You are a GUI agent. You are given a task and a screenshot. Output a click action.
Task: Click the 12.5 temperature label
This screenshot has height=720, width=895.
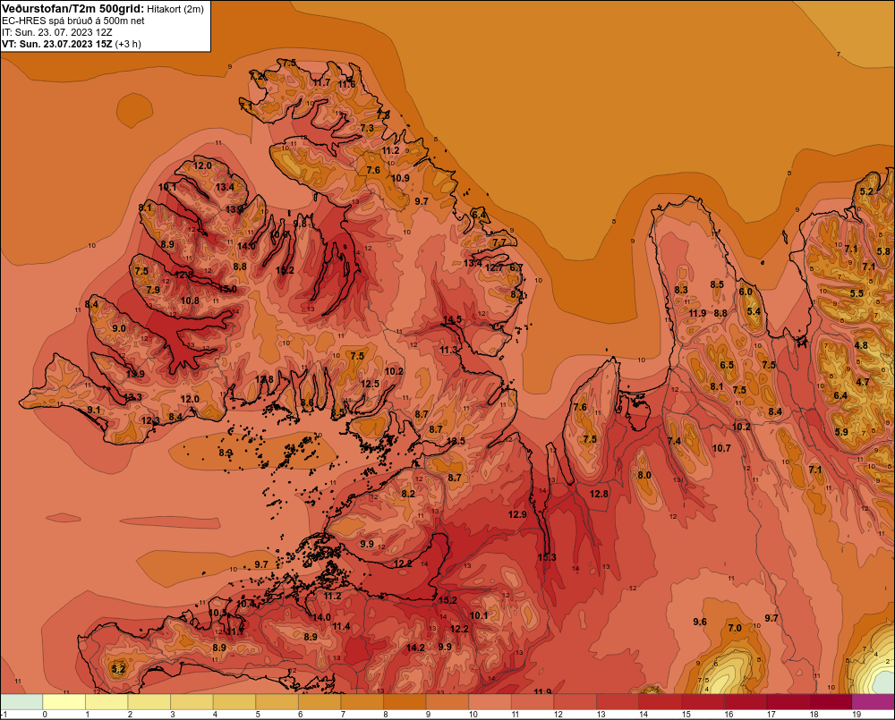[370, 384]
